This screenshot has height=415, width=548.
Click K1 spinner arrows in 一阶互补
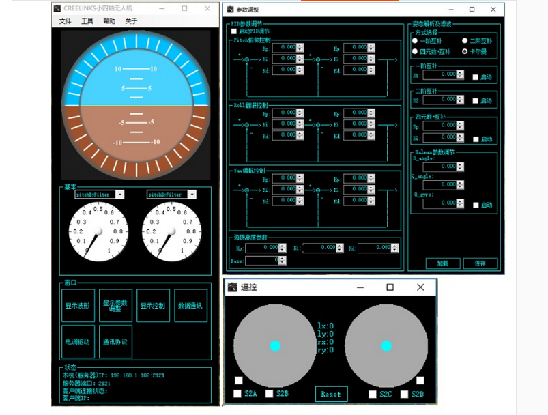click(x=460, y=74)
